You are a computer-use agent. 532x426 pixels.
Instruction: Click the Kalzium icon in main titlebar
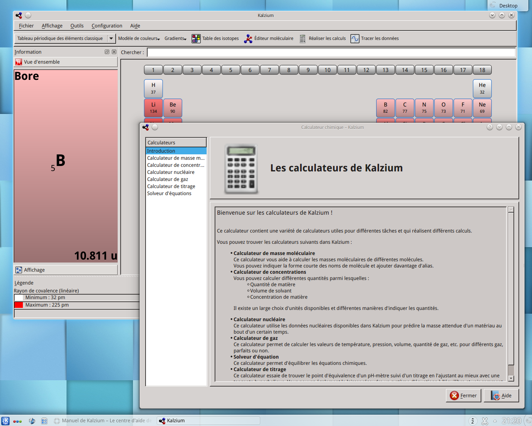[19, 15]
